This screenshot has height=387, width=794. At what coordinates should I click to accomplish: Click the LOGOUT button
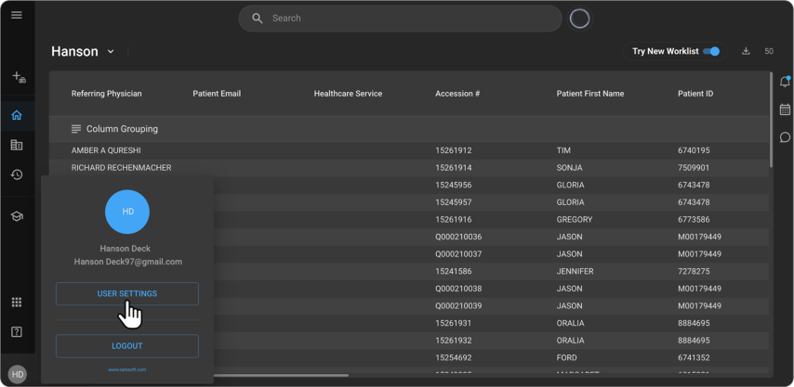(x=127, y=346)
